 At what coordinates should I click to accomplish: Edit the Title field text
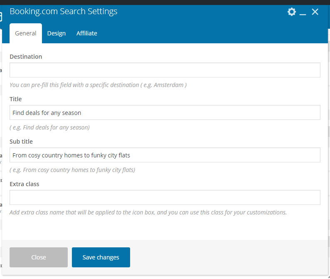165,112
